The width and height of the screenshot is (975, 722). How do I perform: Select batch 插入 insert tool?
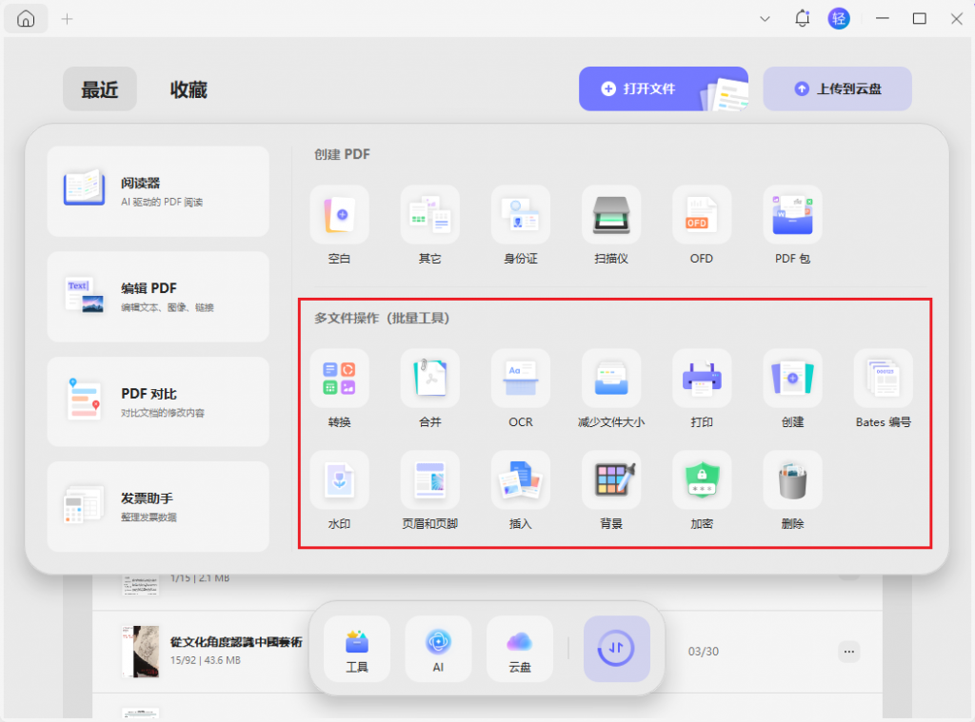point(521,479)
